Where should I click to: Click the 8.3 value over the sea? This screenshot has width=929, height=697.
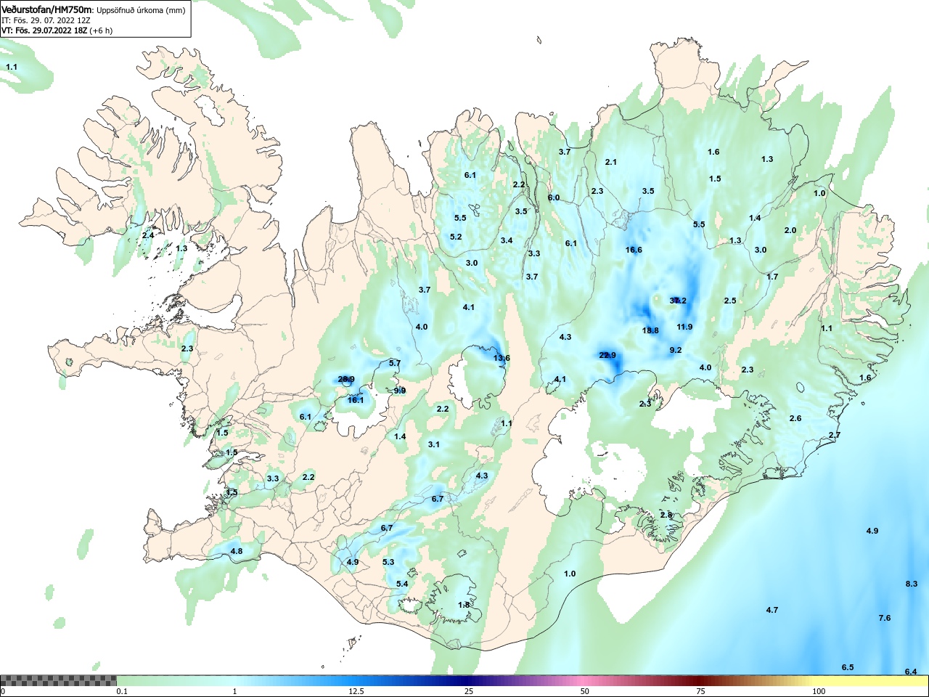click(x=912, y=584)
